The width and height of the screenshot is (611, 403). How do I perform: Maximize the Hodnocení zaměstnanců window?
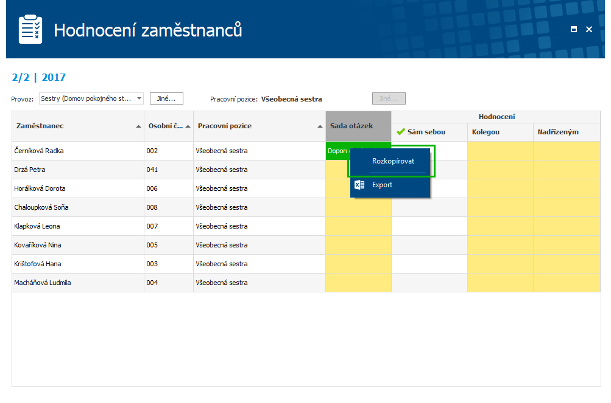[574, 29]
